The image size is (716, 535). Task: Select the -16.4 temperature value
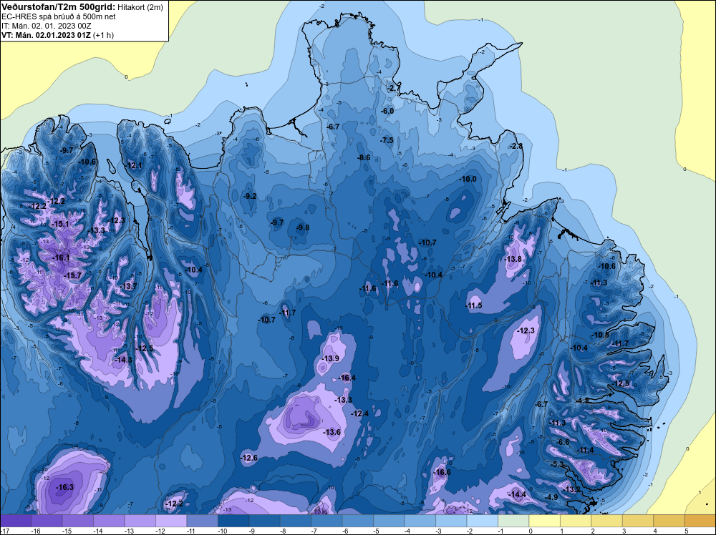coord(347,378)
